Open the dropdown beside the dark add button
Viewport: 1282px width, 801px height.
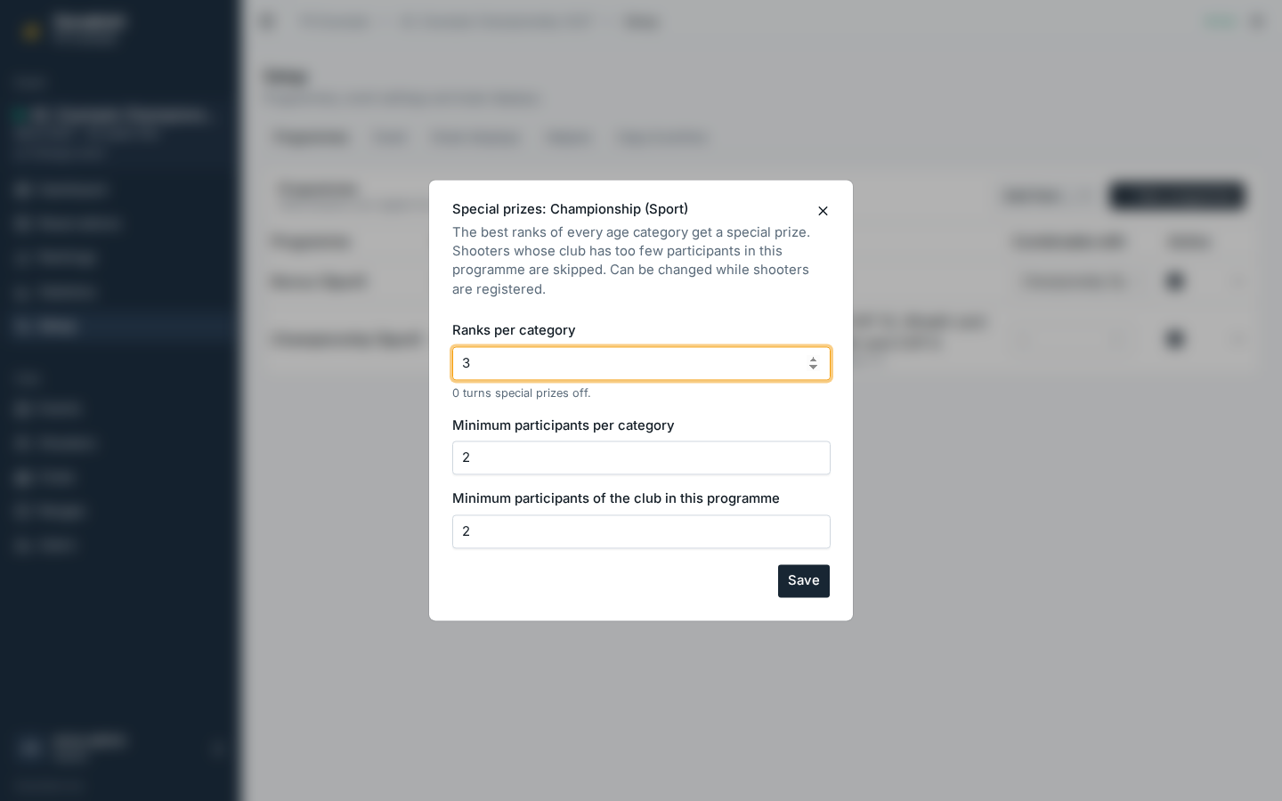click(1047, 196)
